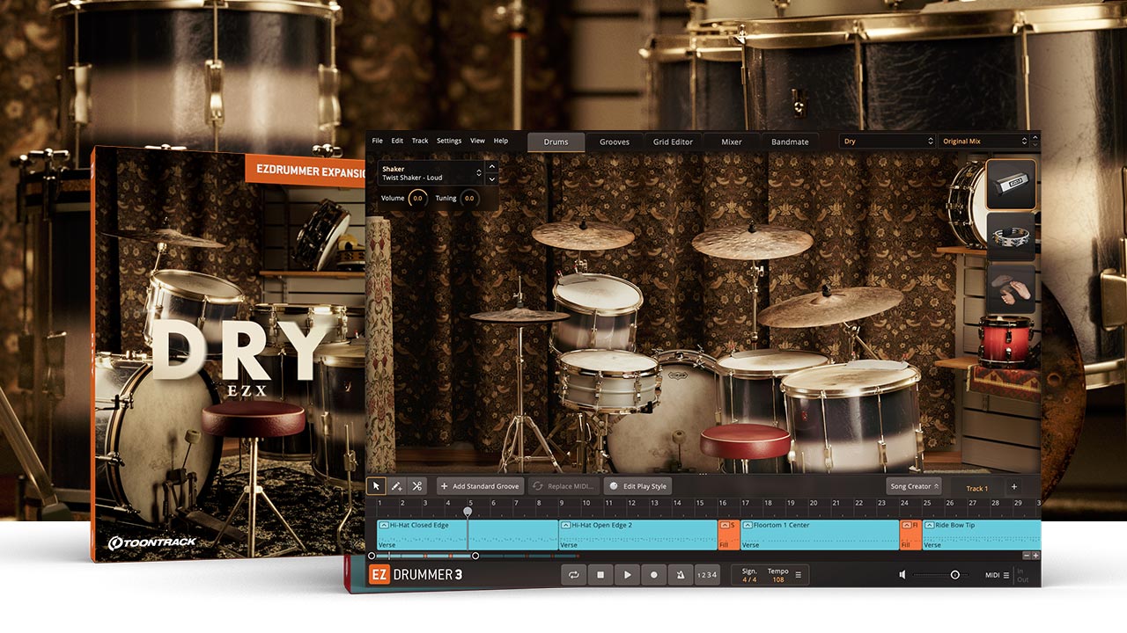Open the Grid Editor tab
Viewport: 1127px width, 633px height.
pyautogui.click(x=673, y=142)
